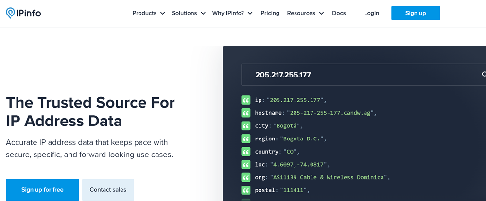Screen dimensions: 486x201
Task: Click the Login link
Action: (371, 13)
